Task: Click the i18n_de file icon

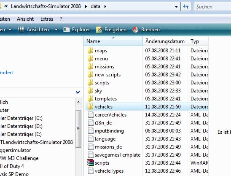Action: [x=91, y=122]
